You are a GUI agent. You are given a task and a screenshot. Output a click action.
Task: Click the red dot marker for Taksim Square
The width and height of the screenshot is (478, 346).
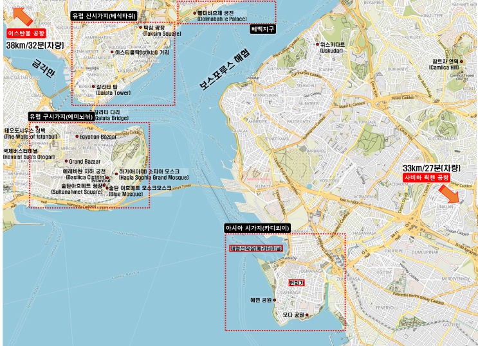pyautogui.click(x=140, y=28)
